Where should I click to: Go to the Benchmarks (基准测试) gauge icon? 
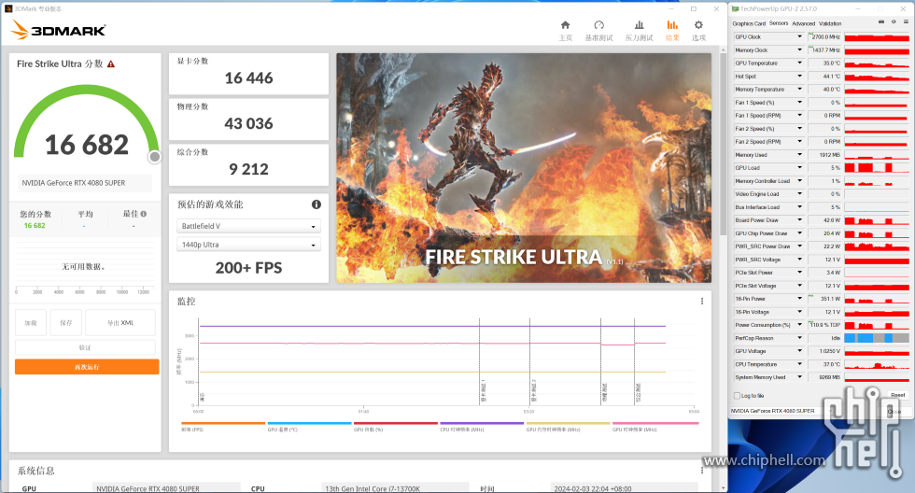pos(598,25)
